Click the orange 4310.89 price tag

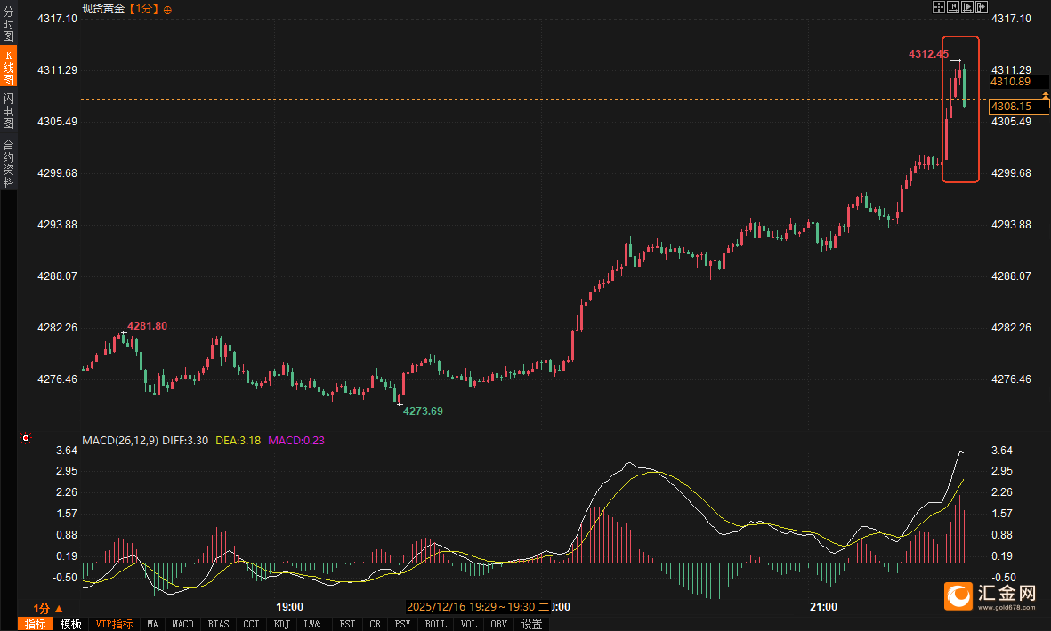tap(1018, 82)
